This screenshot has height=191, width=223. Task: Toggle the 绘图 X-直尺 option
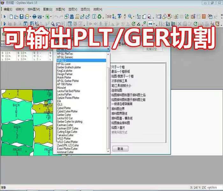tap(118, 128)
